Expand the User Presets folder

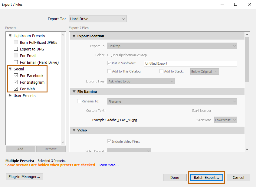tap(10, 95)
